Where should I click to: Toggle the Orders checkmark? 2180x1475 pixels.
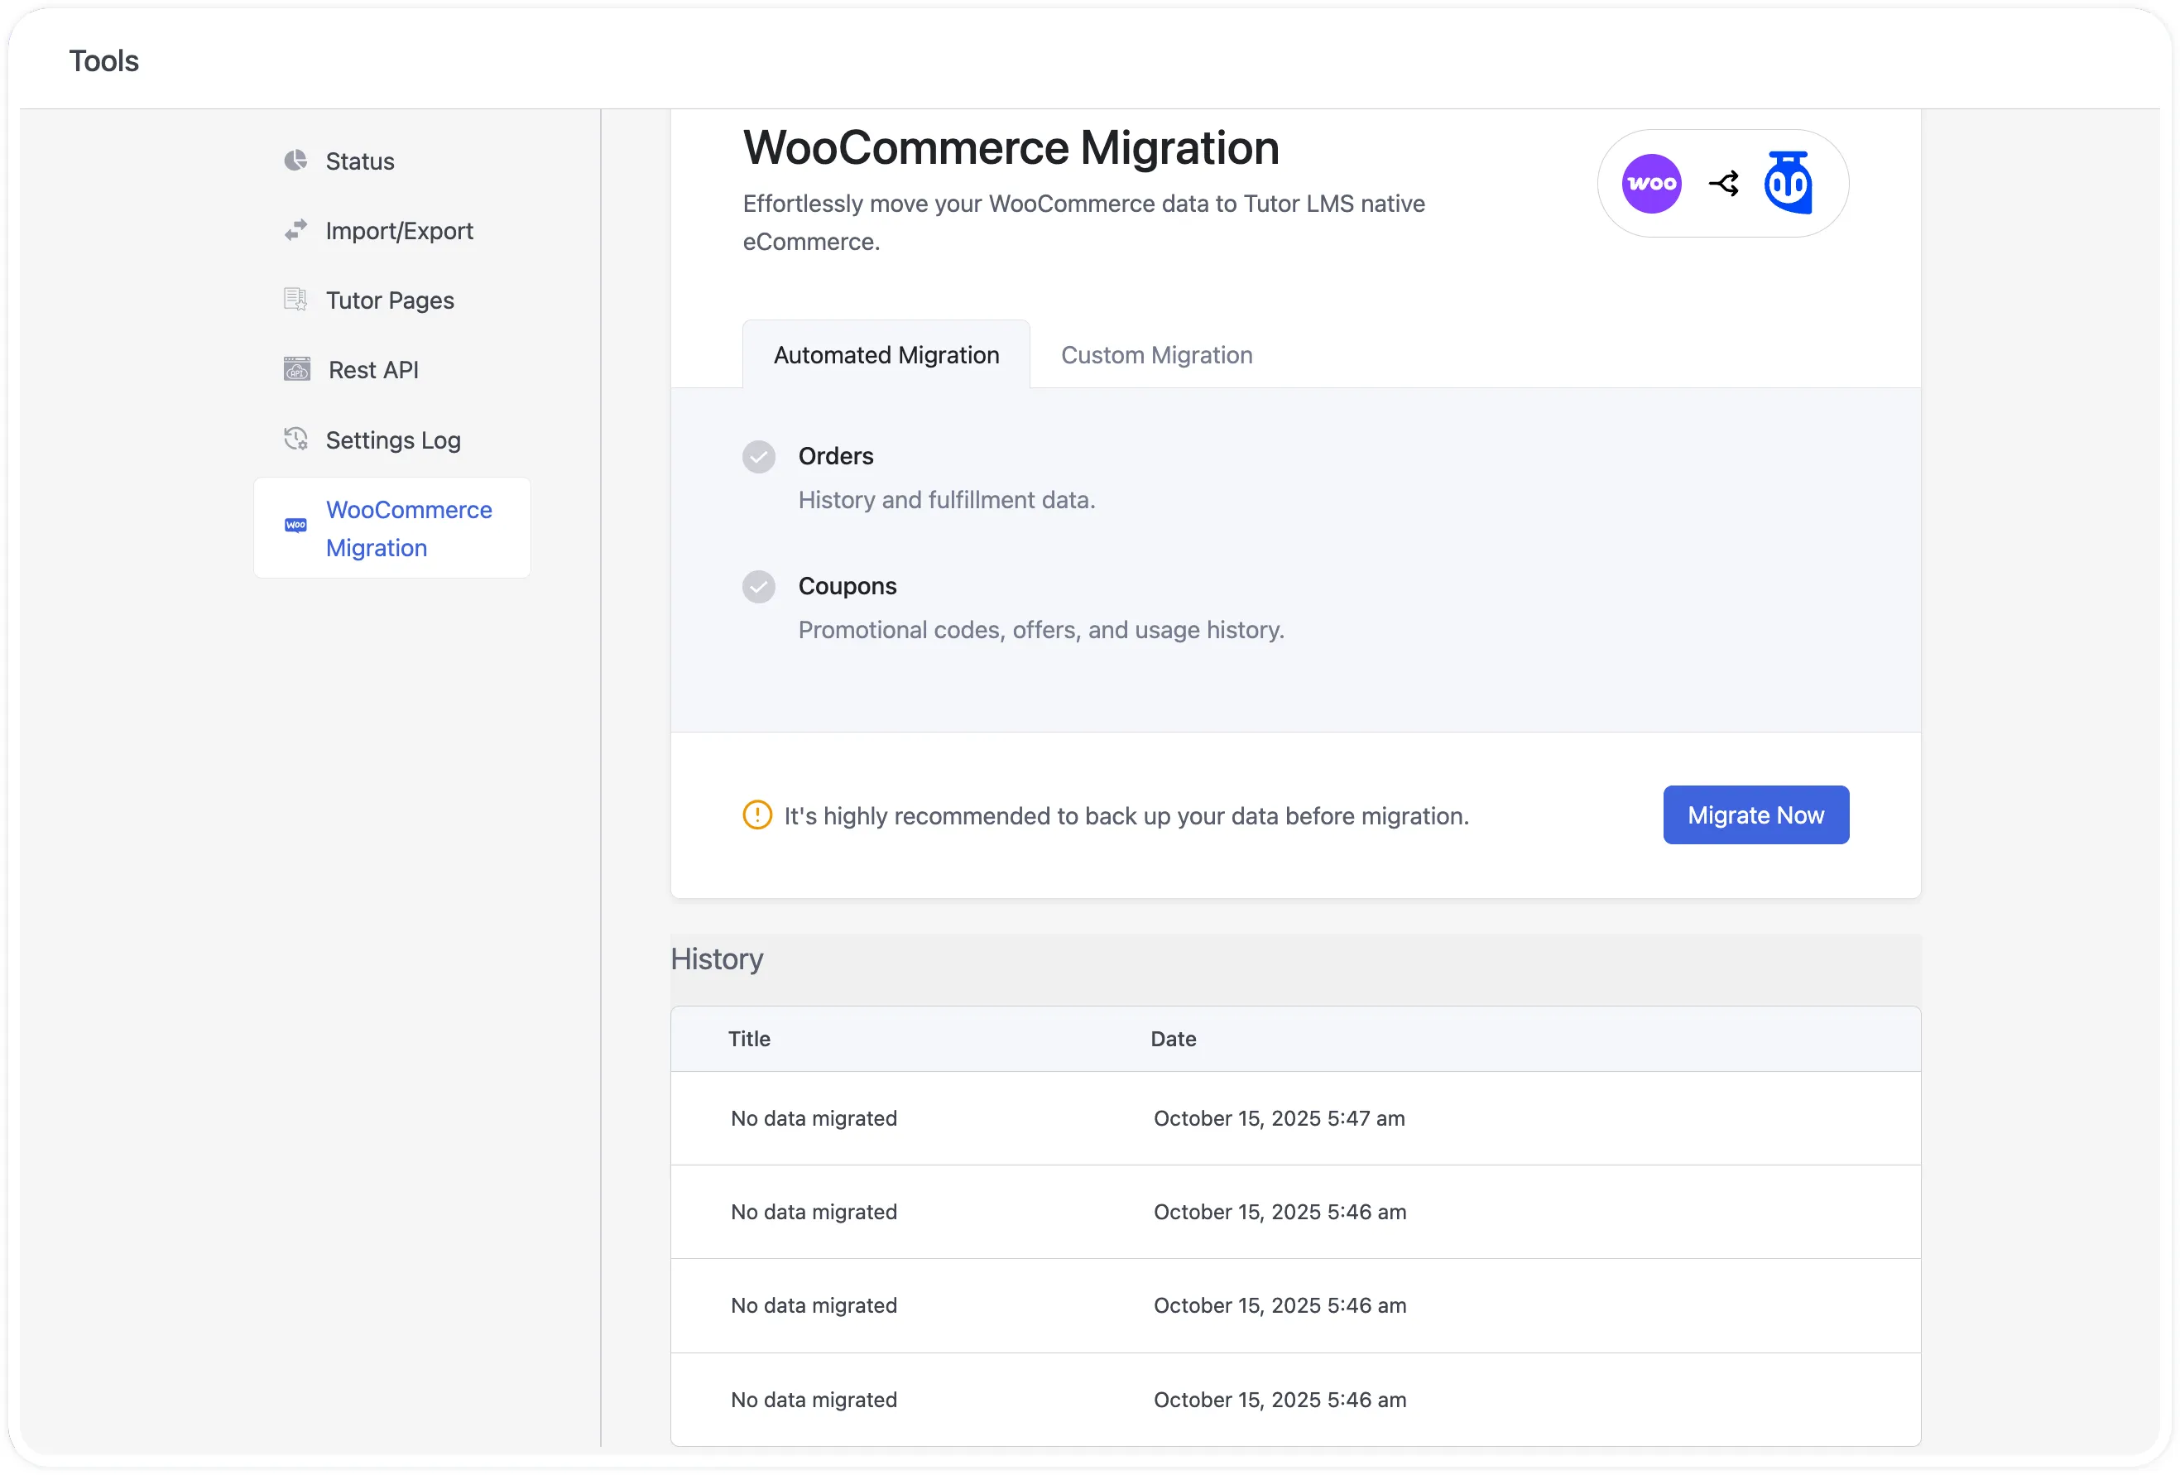(759, 457)
